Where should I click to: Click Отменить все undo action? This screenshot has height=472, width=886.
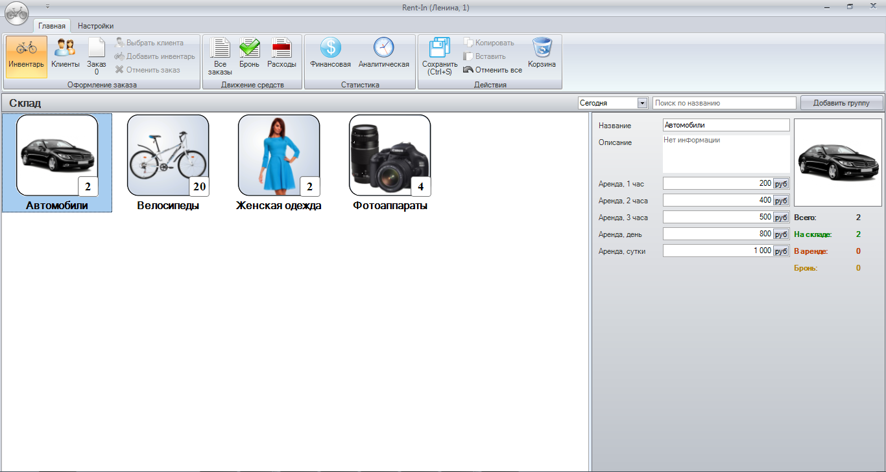pyautogui.click(x=492, y=70)
